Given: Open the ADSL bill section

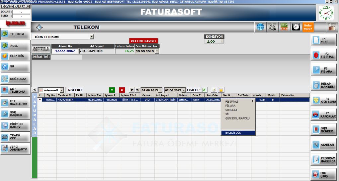Looking at the screenshot, I should [15, 46].
